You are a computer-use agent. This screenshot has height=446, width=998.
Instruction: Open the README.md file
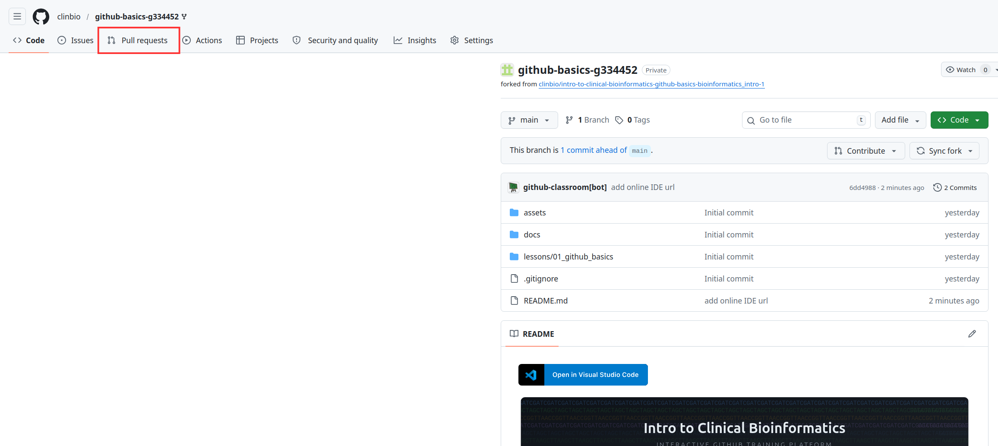546,300
